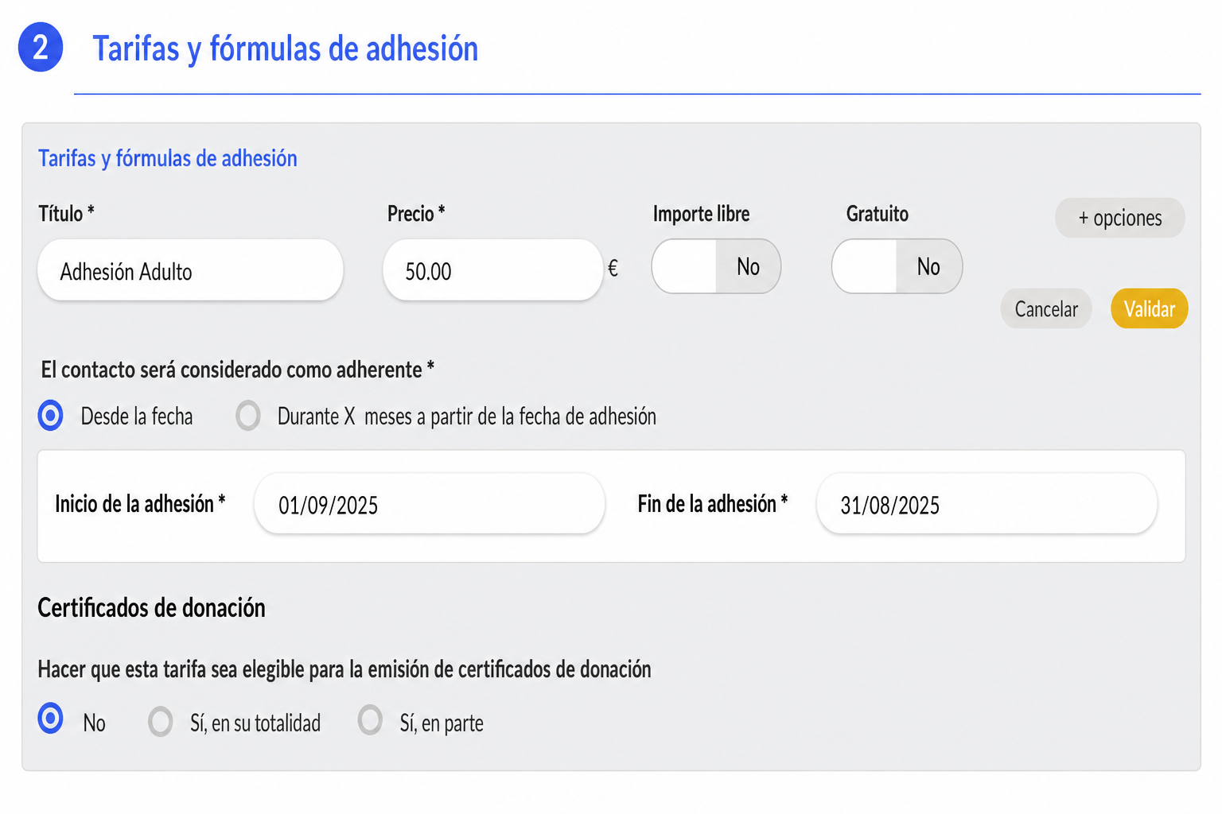Click the euro currency symbol

(613, 269)
